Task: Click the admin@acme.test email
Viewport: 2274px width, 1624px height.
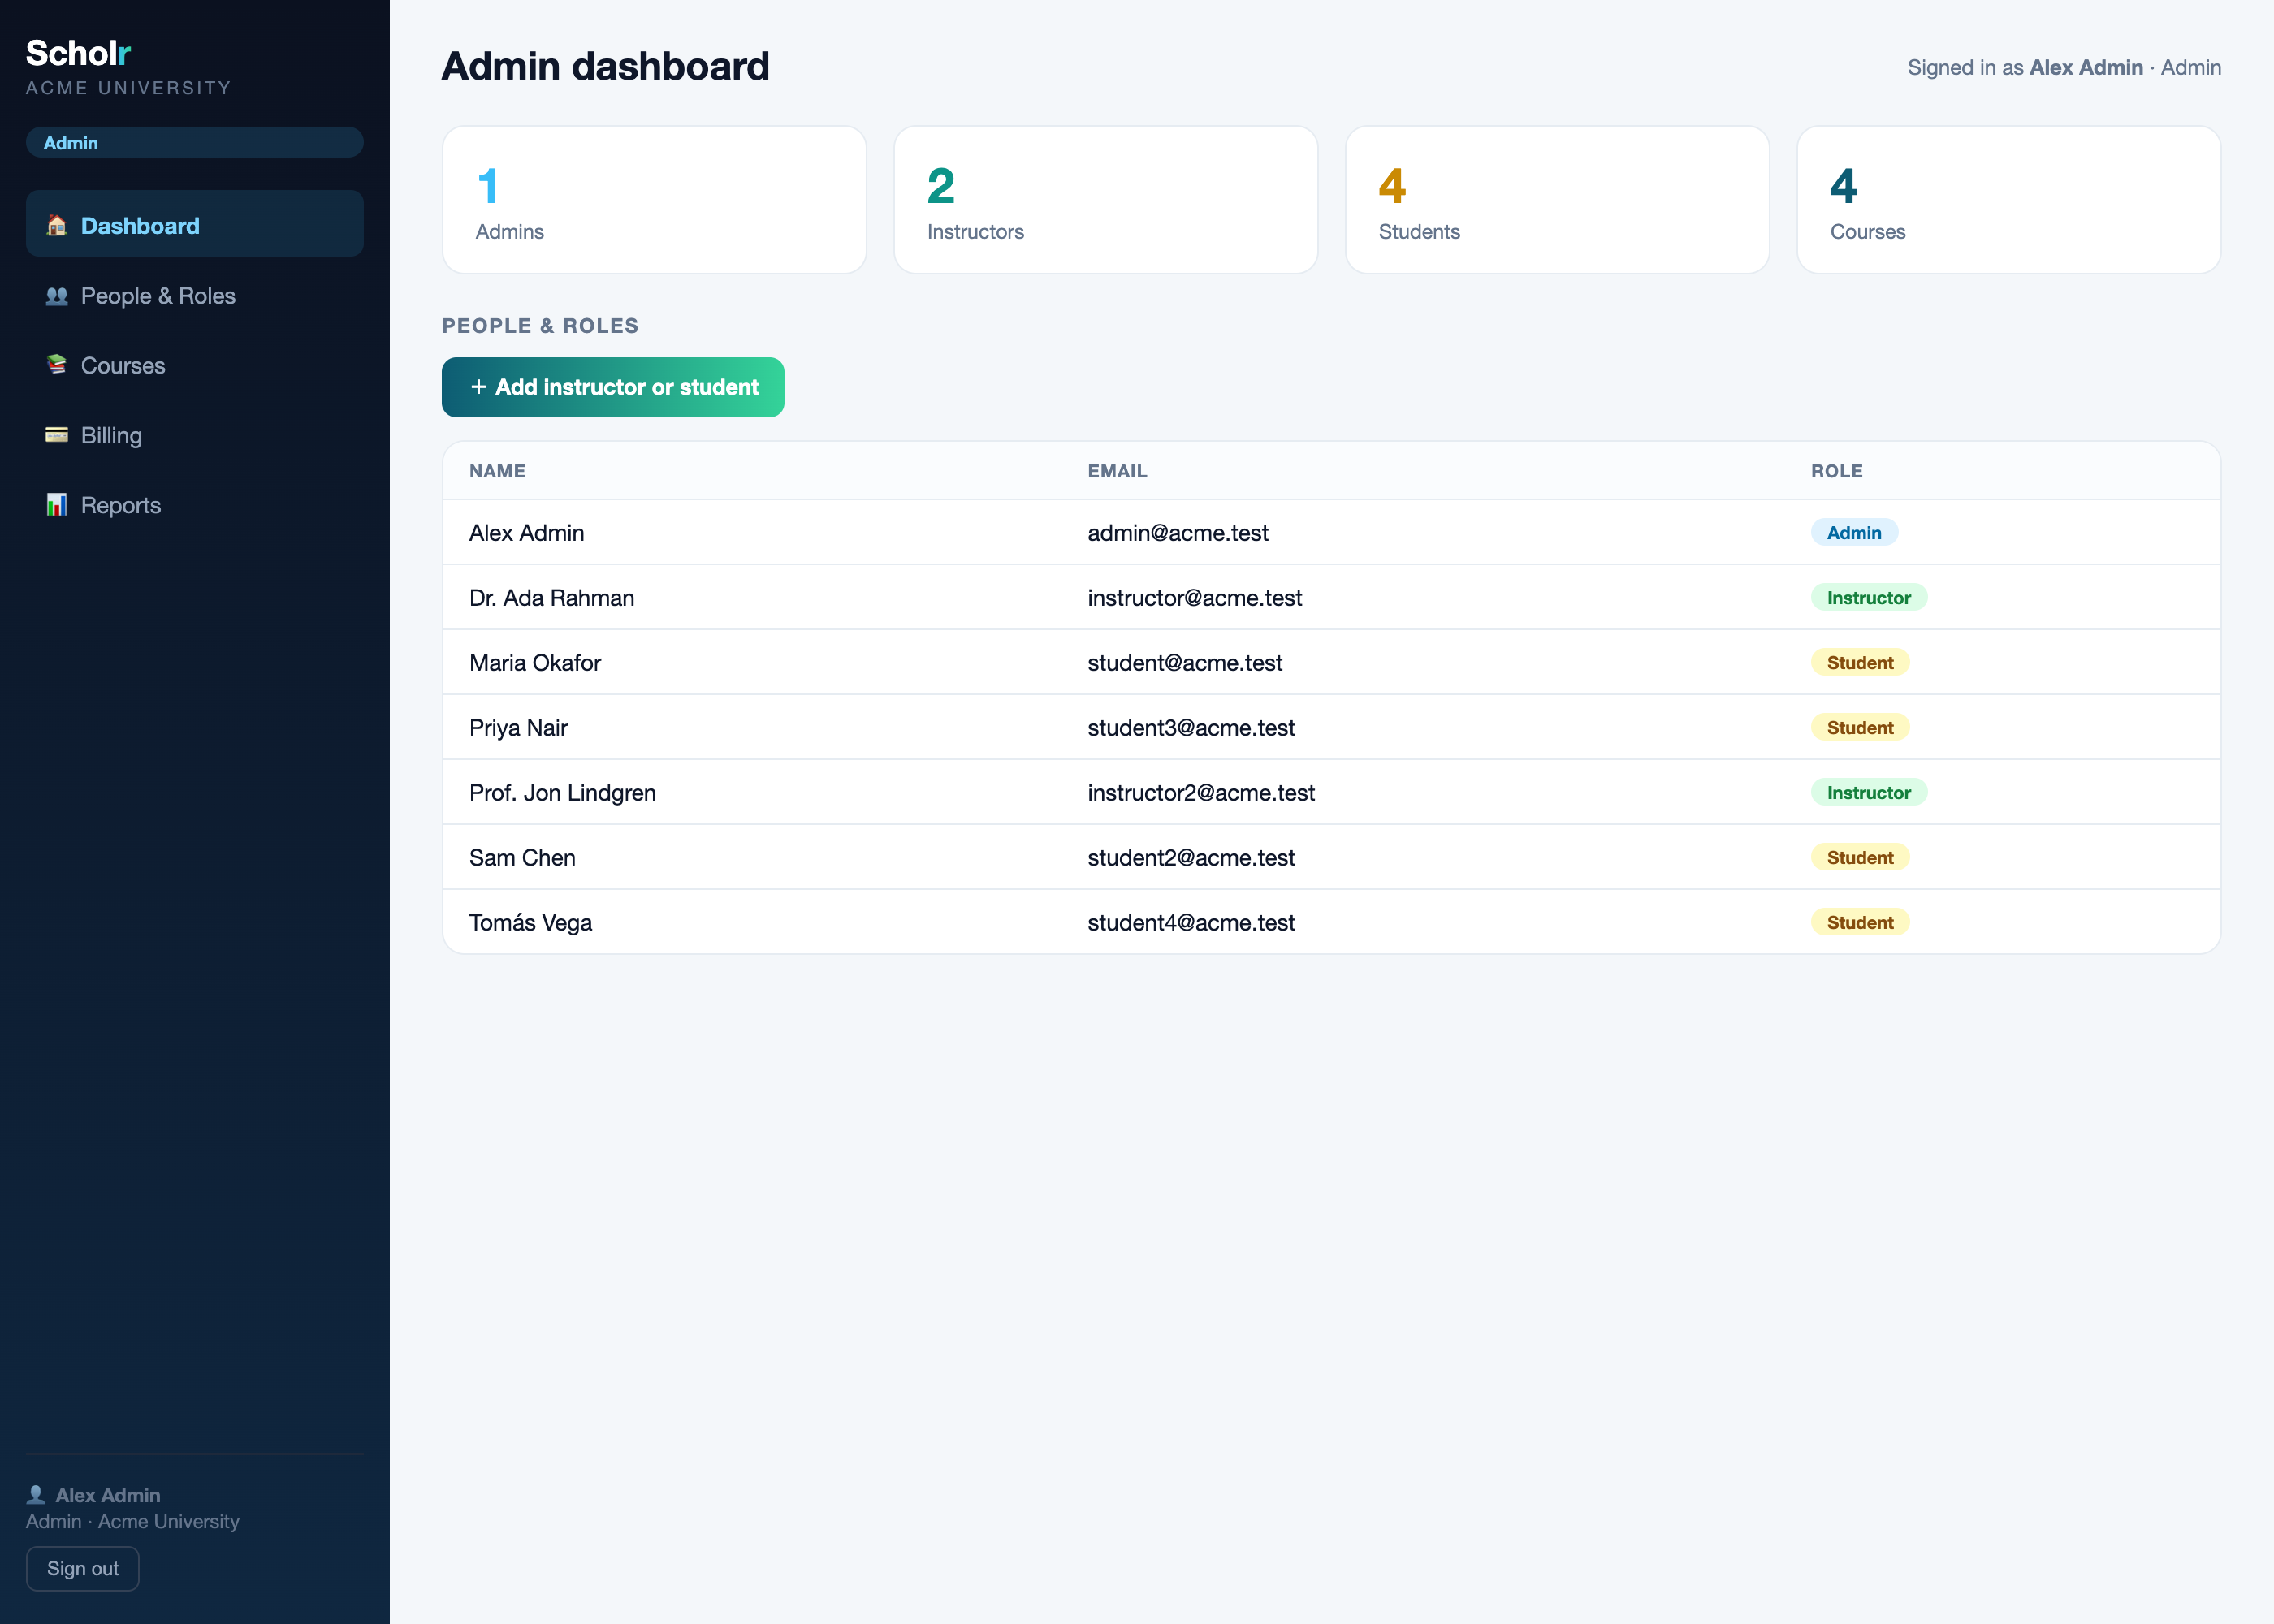Action: tap(1178, 533)
